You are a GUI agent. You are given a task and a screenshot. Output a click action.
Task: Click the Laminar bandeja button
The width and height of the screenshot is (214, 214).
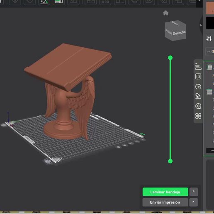pos(165,192)
